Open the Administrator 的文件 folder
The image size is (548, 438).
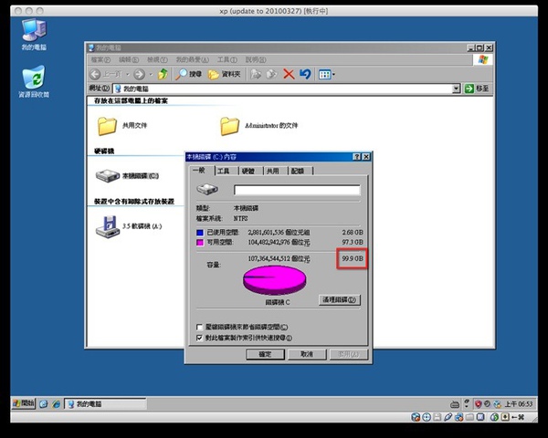[259, 126]
